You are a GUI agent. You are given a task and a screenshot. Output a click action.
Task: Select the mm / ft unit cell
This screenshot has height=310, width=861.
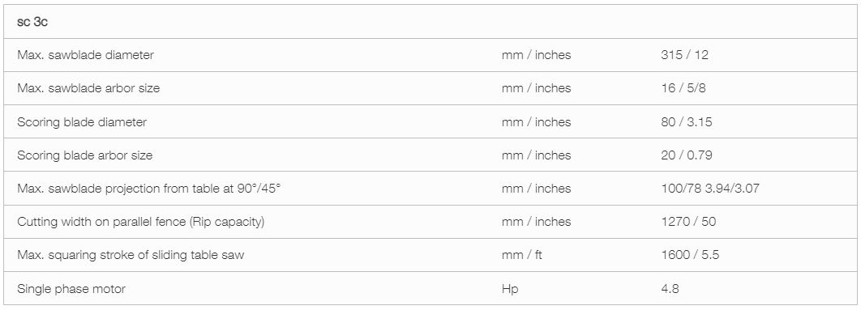521,255
